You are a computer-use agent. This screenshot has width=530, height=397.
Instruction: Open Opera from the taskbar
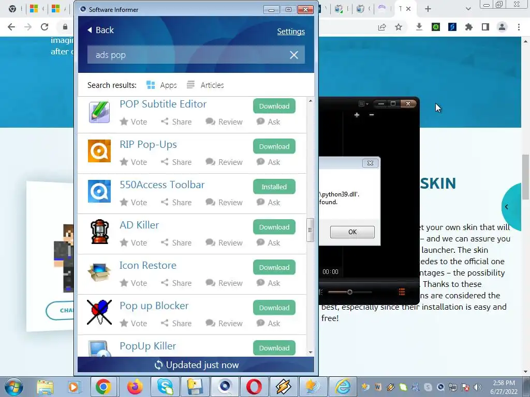coord(254,387)
